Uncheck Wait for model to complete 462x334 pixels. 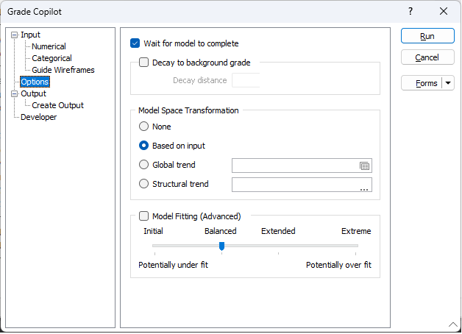click(135, 43)
